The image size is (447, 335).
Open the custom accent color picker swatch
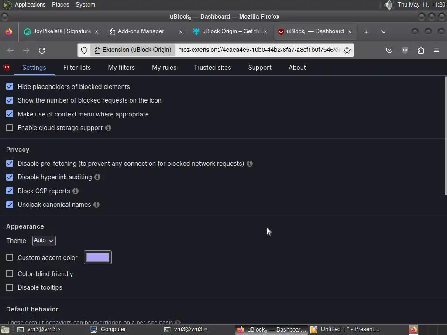click(98, 257)
